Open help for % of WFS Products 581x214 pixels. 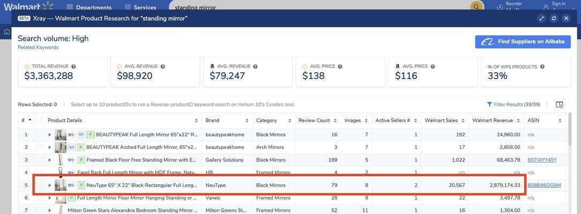(542, 67)
